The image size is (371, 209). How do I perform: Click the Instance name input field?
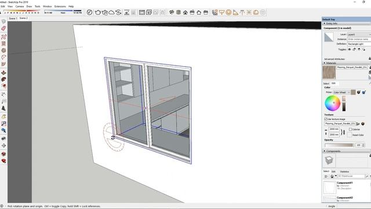(x=359, y=39)
